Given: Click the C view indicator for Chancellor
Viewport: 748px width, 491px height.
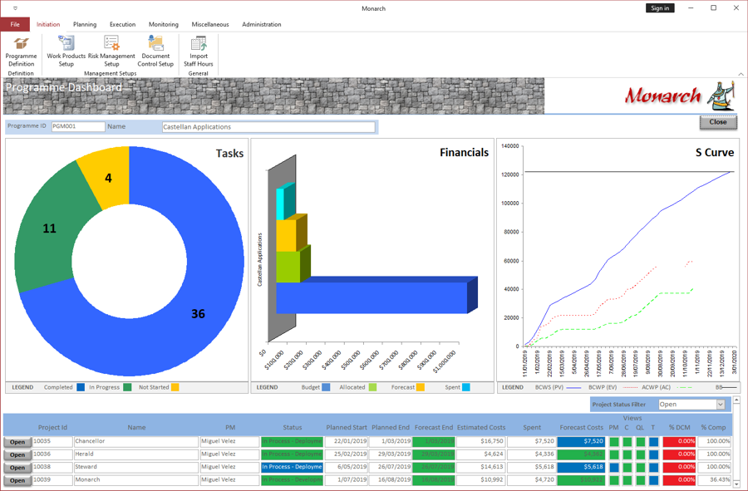Looking at the screenshot, I should (x=627, y=442).
